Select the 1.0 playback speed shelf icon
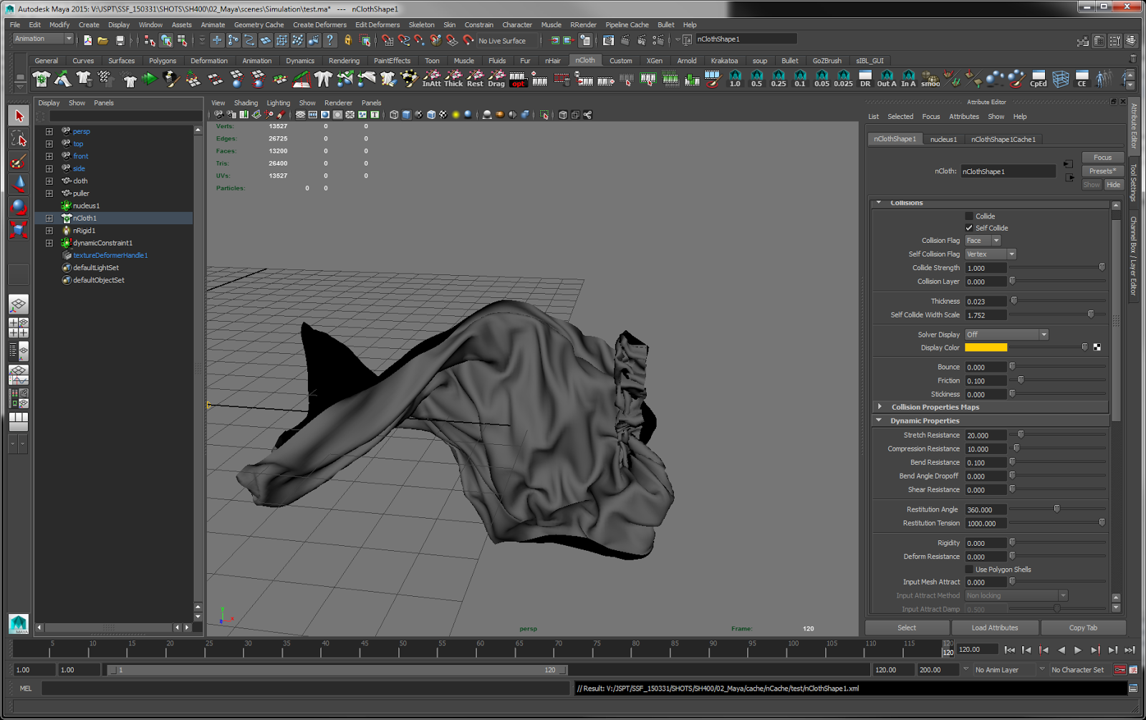 coord(735,79)
